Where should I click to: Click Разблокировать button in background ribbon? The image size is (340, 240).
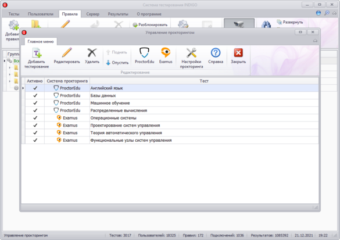click(150, 25)
